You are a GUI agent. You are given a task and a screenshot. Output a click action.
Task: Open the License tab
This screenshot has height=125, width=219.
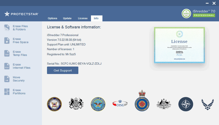(x=83, y=18)
